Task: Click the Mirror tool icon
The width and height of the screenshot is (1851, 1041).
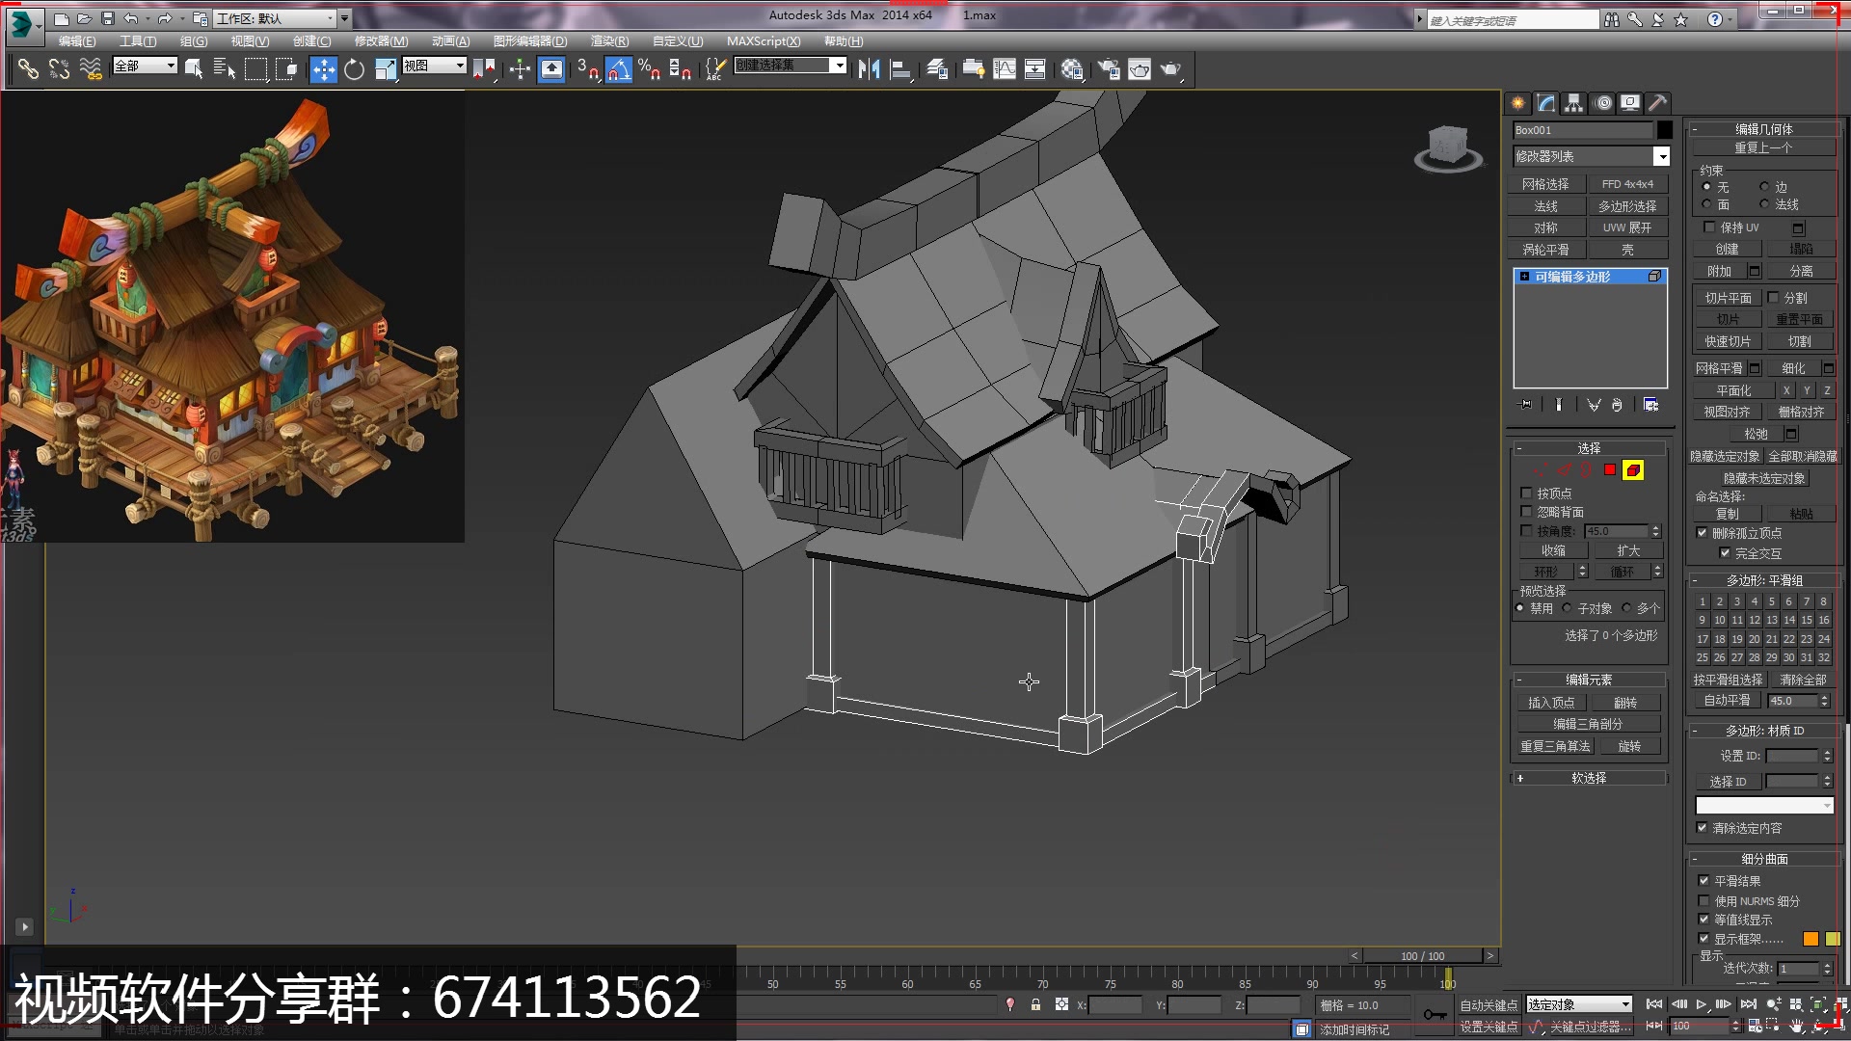Action: coord(869,68)
